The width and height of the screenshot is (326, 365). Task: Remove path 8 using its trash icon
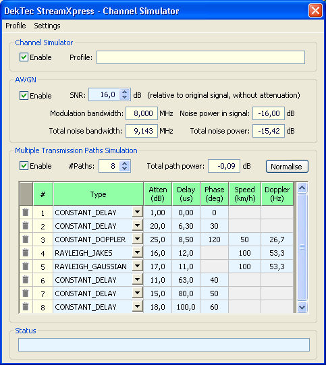point(26,306)
